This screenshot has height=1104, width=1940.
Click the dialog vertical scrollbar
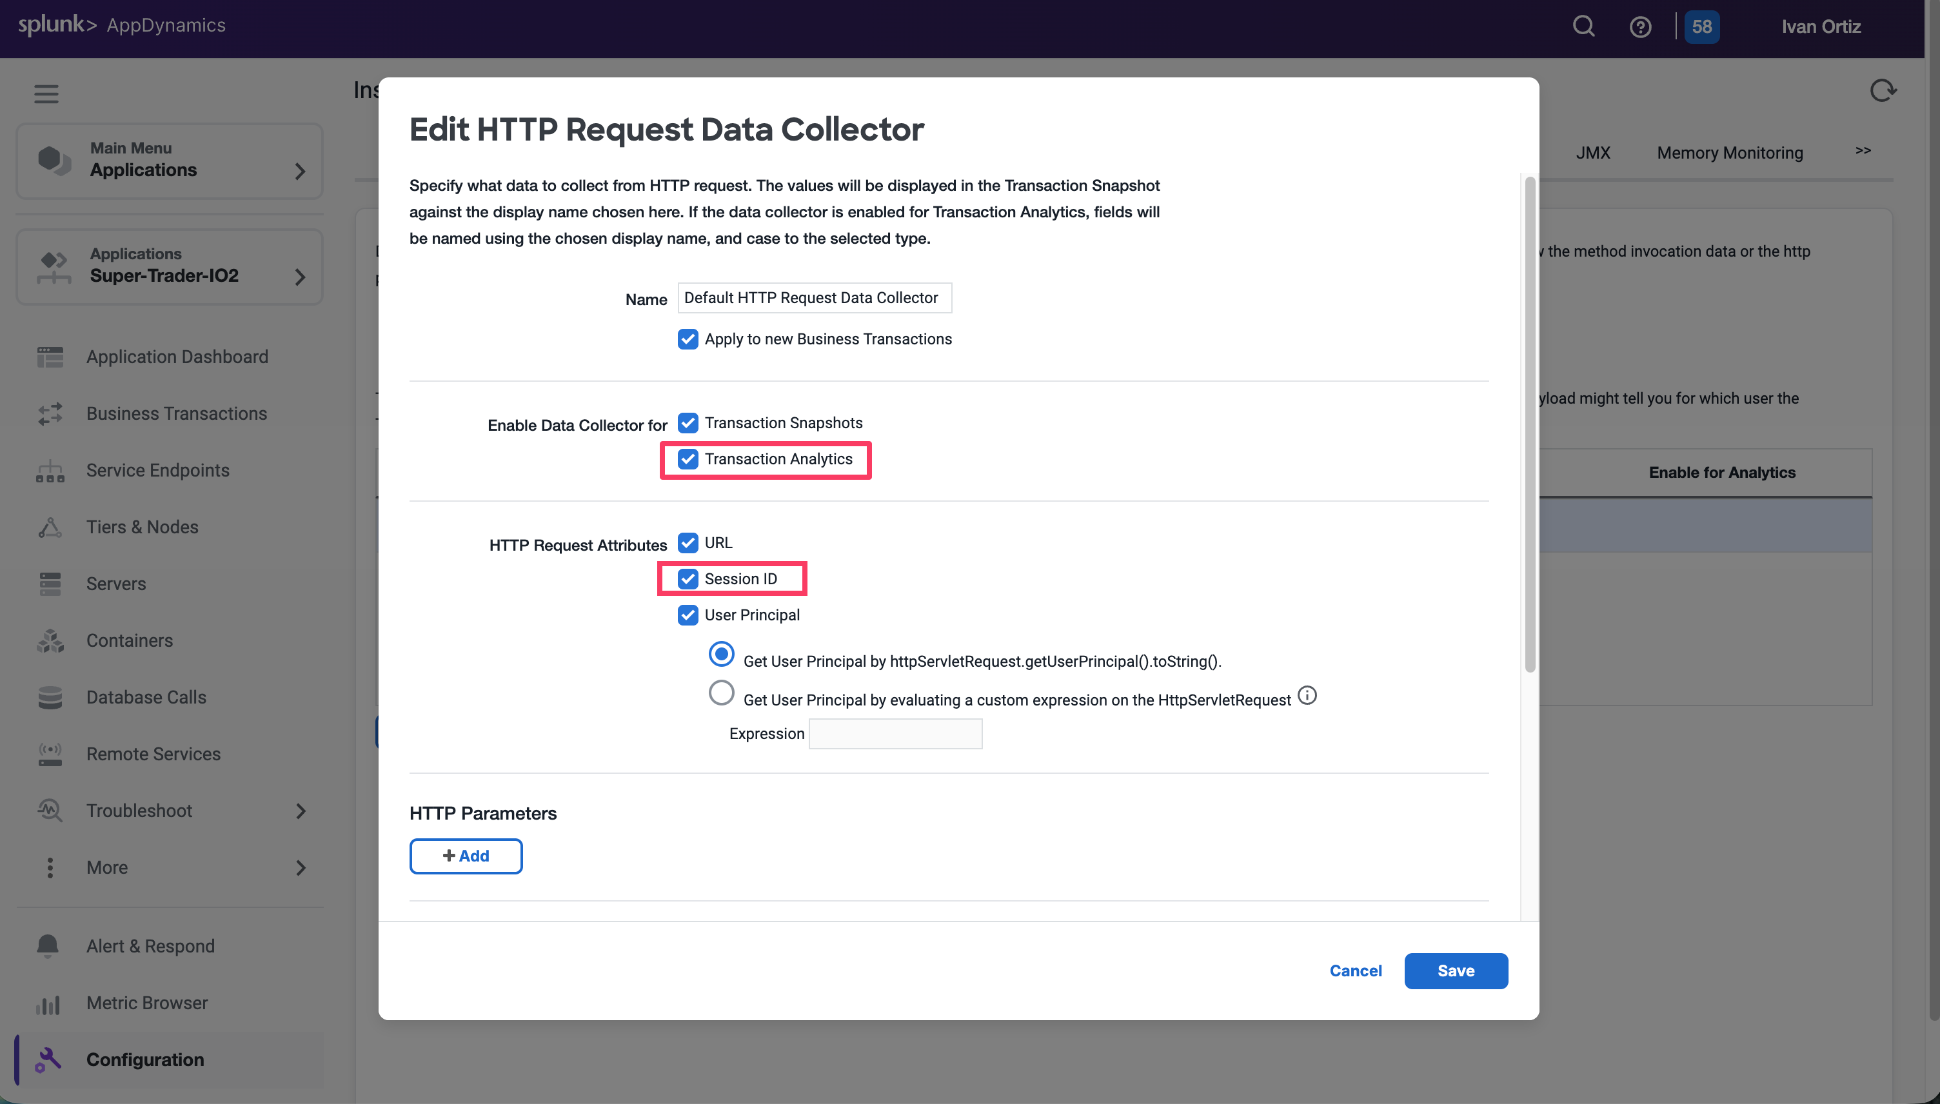pyautogui.click(x=1530, y=424)
